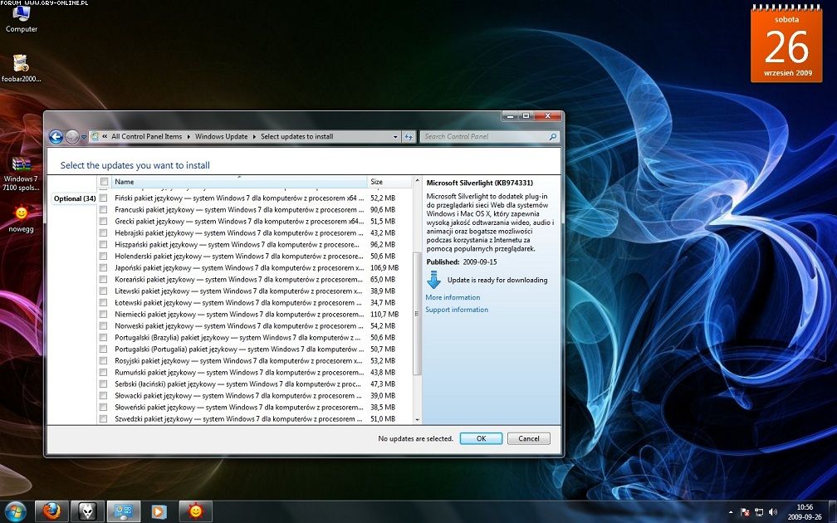Open the More information link

pos(453,297)
